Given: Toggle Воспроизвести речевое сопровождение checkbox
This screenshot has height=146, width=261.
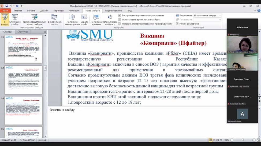Looking at the screenshot, I should pos(120,15).
